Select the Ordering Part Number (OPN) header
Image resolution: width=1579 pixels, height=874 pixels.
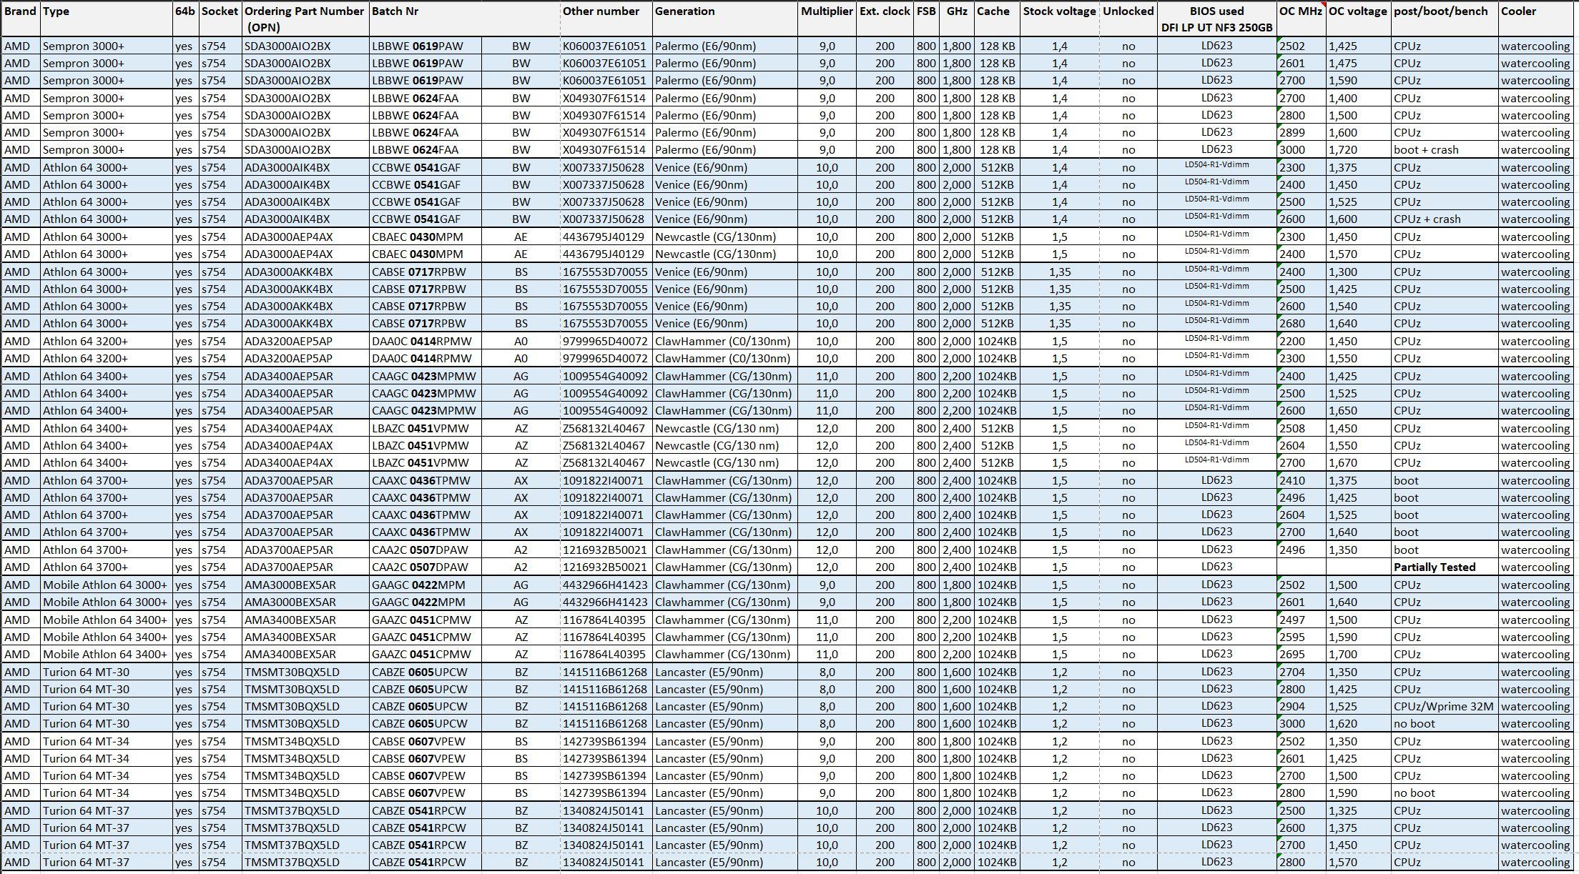point(304,19)
